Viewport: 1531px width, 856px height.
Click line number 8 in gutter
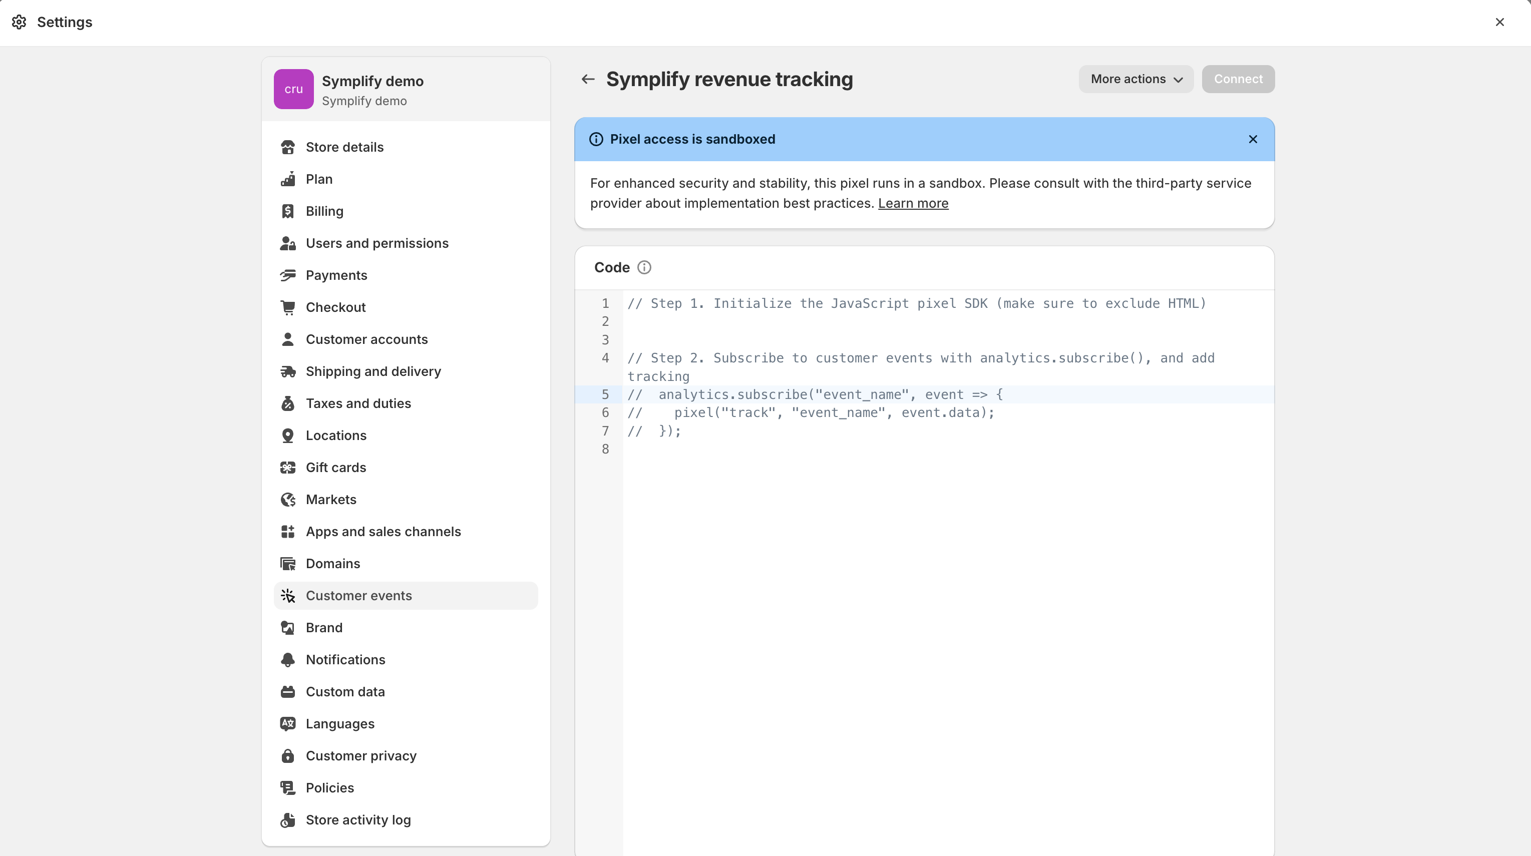pos(605,450)
